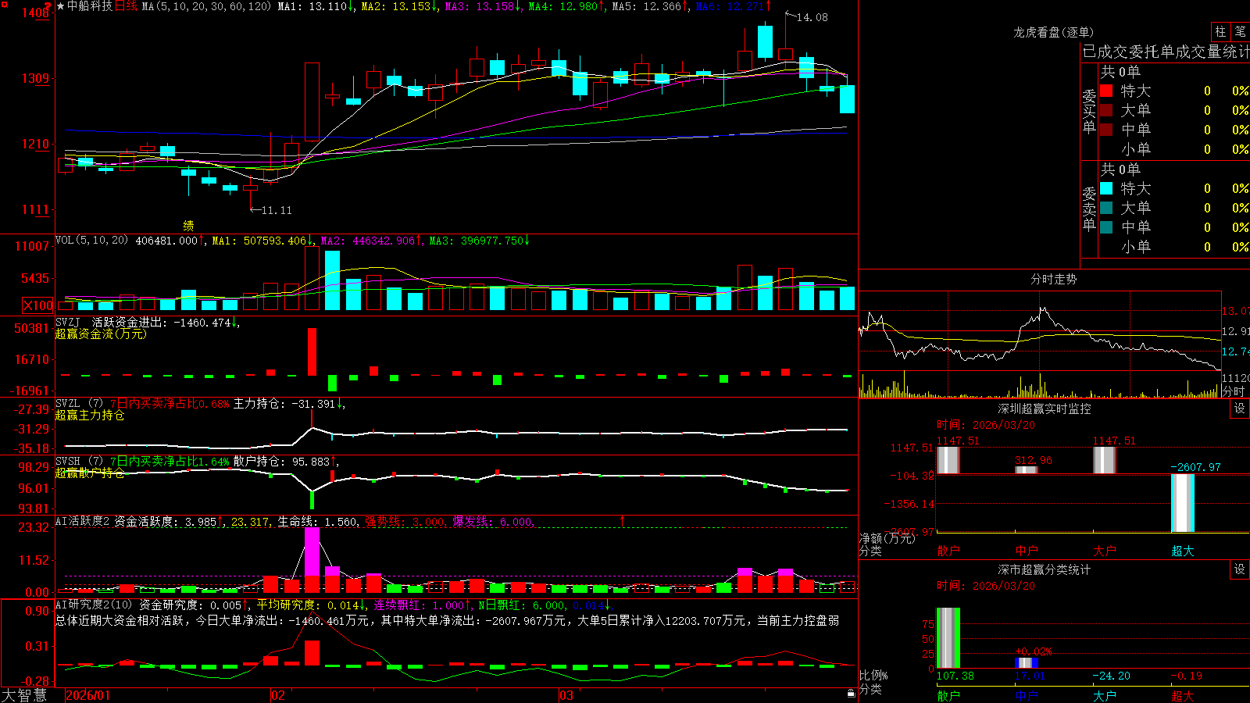Toggle 笔 tick view in 龙虎看盘

coord(1240,31)
